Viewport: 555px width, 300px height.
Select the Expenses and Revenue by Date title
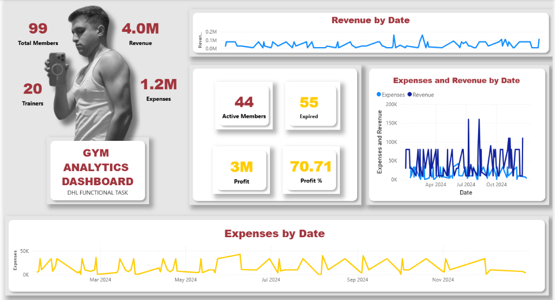tap(456, 80)
